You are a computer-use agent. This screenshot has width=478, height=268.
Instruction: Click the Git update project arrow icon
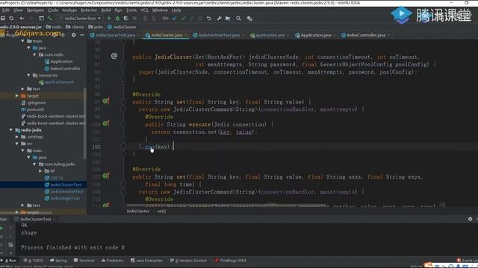pos(175,19)
